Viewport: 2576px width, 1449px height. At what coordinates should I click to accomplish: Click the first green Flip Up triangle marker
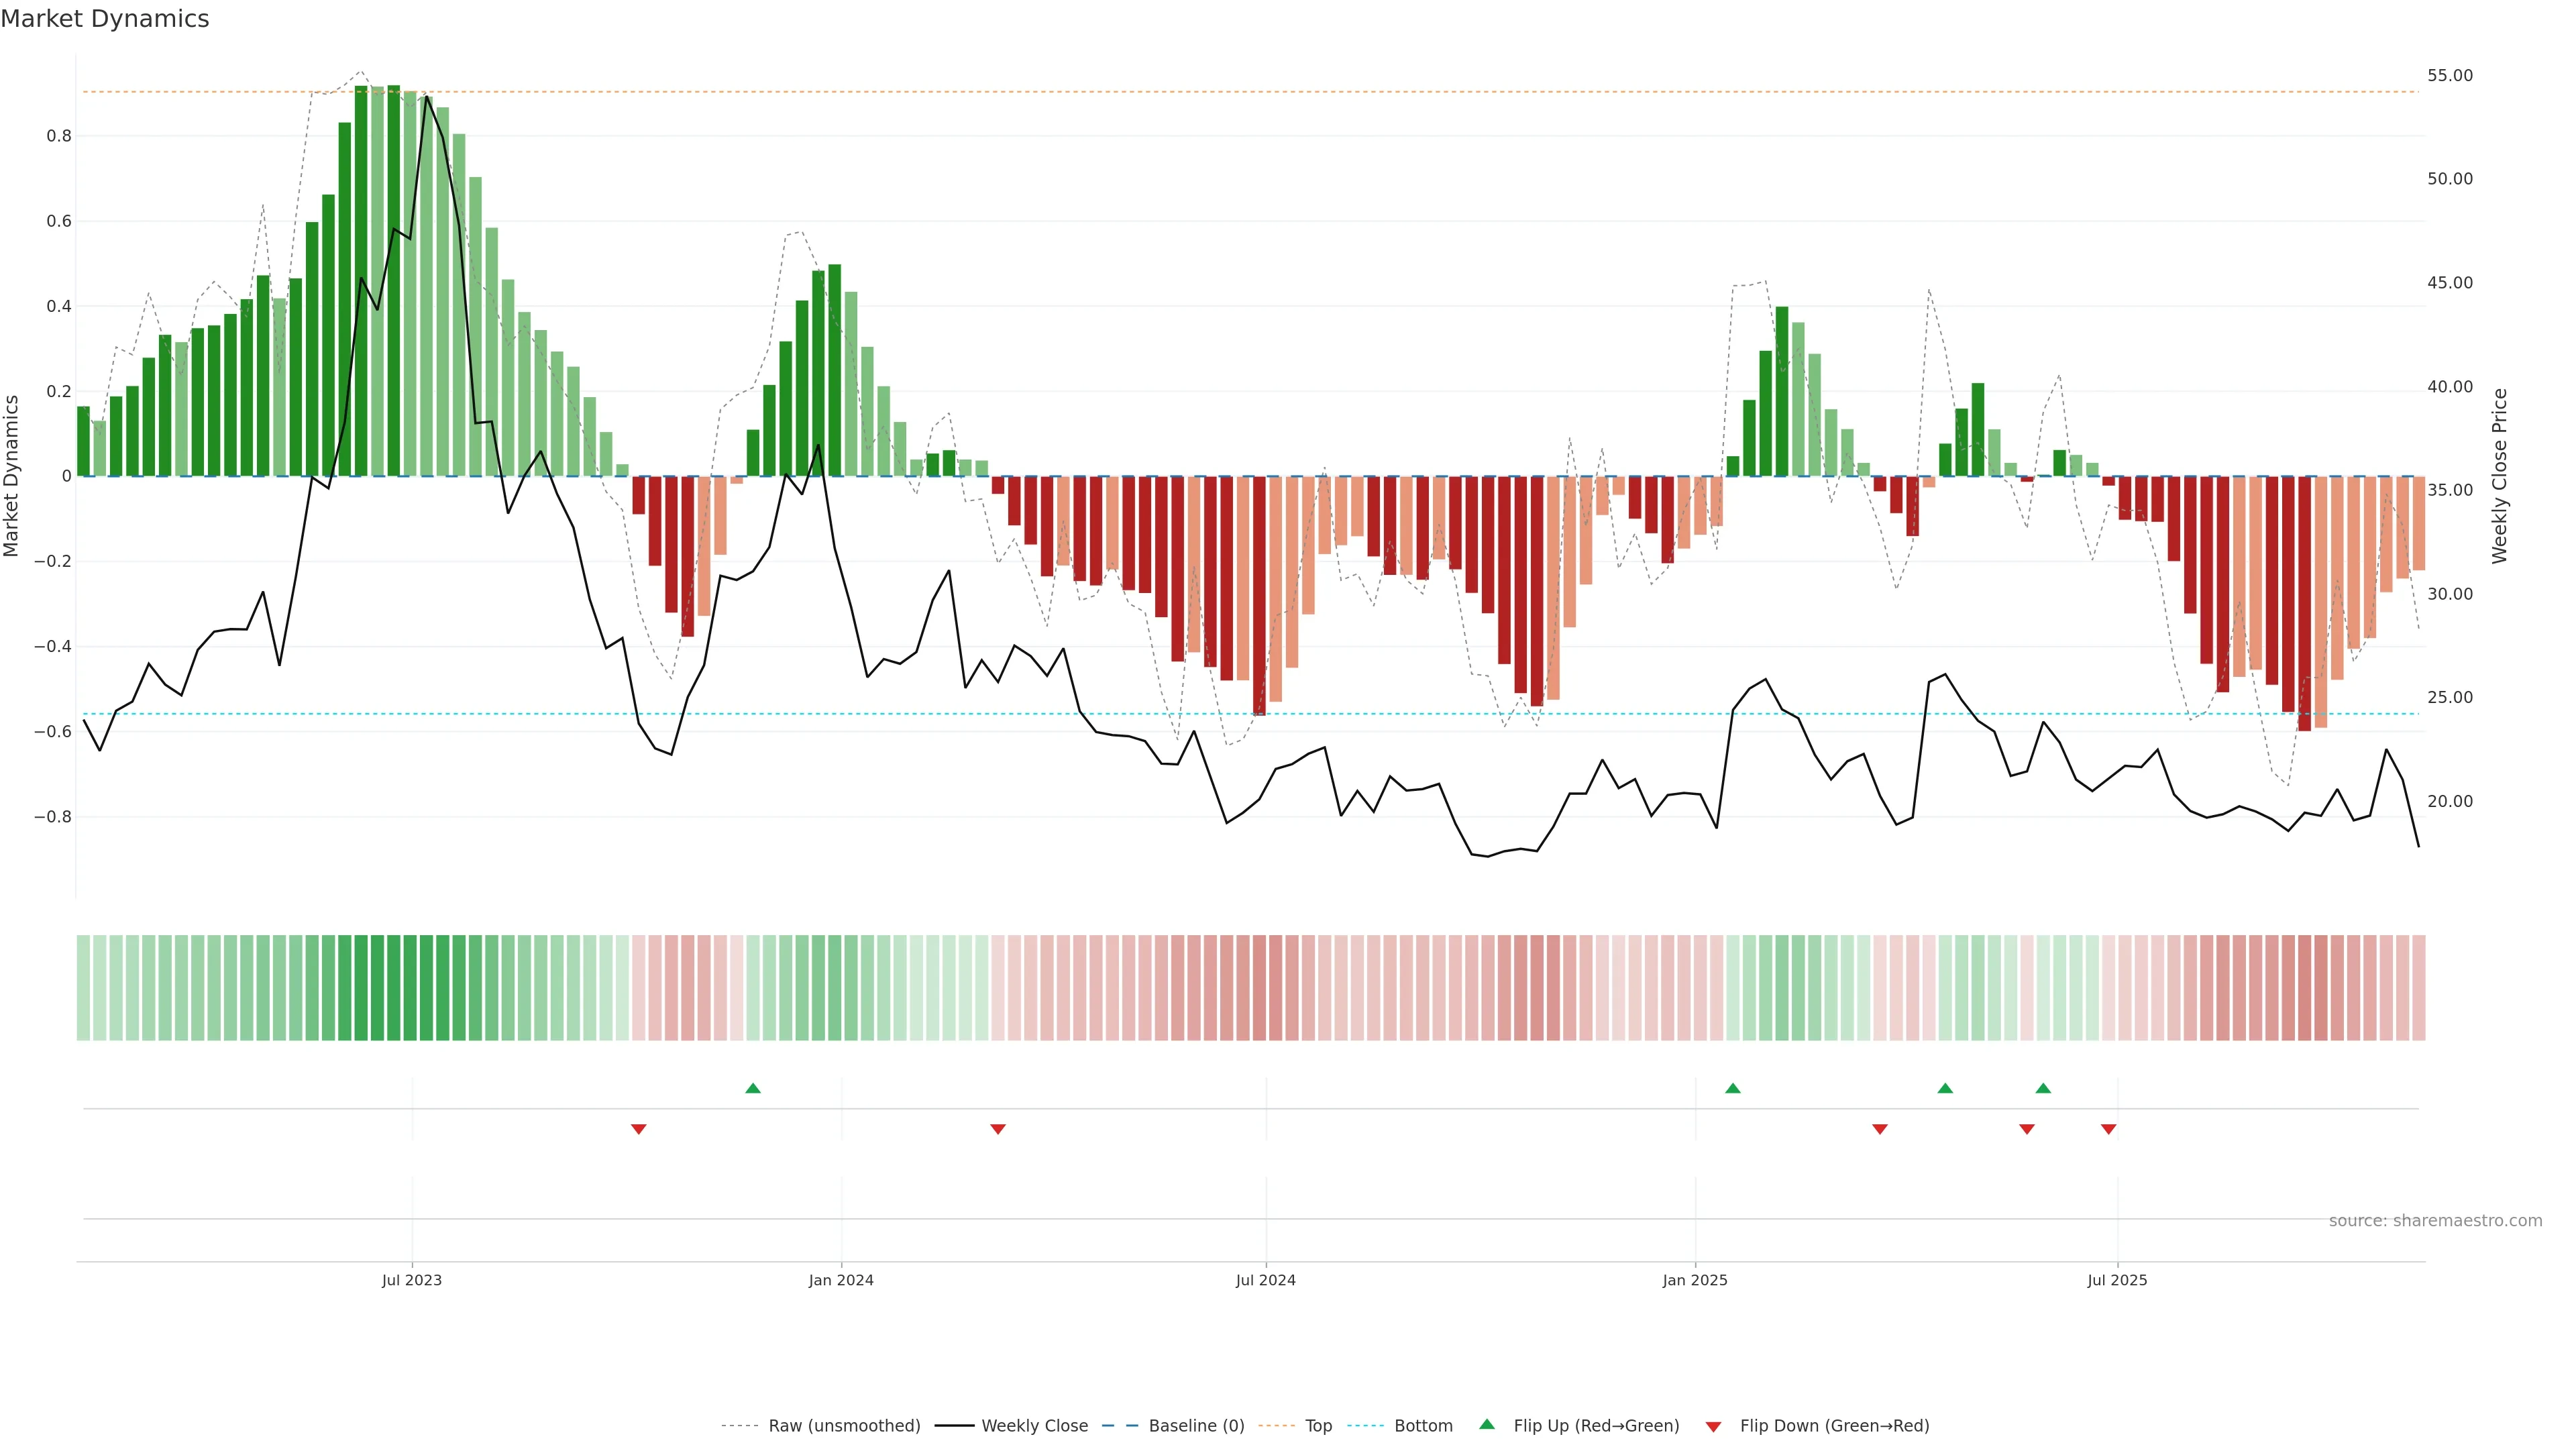(753, 1088)
